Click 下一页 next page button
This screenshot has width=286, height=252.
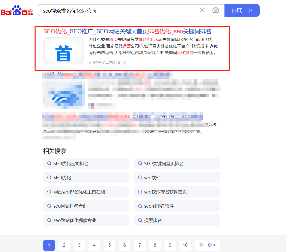click(x=207, y=245)
